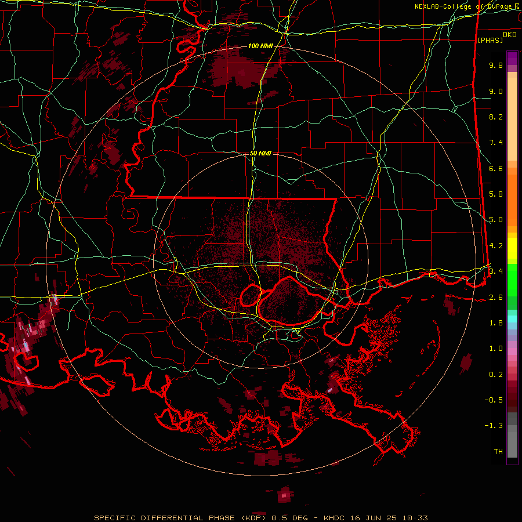Viewport: 522px width, 522px height.
Task: Select the 5.8 scale value
Action: [x=496, y=194]
